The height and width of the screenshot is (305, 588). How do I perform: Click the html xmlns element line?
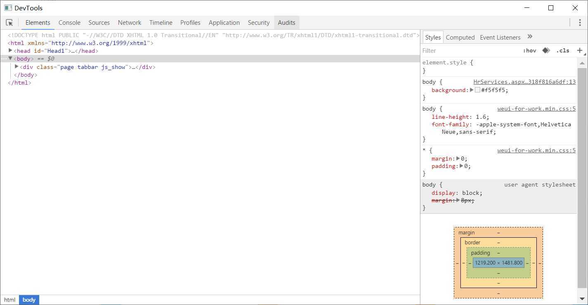point(81,43)
